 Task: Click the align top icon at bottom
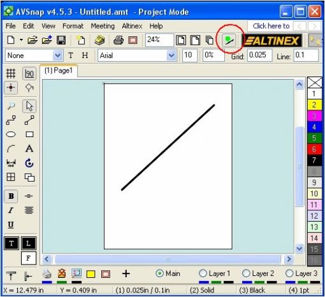11,275
